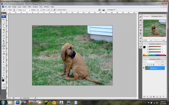Open the Flow slider arrow in options

[51, 10]
